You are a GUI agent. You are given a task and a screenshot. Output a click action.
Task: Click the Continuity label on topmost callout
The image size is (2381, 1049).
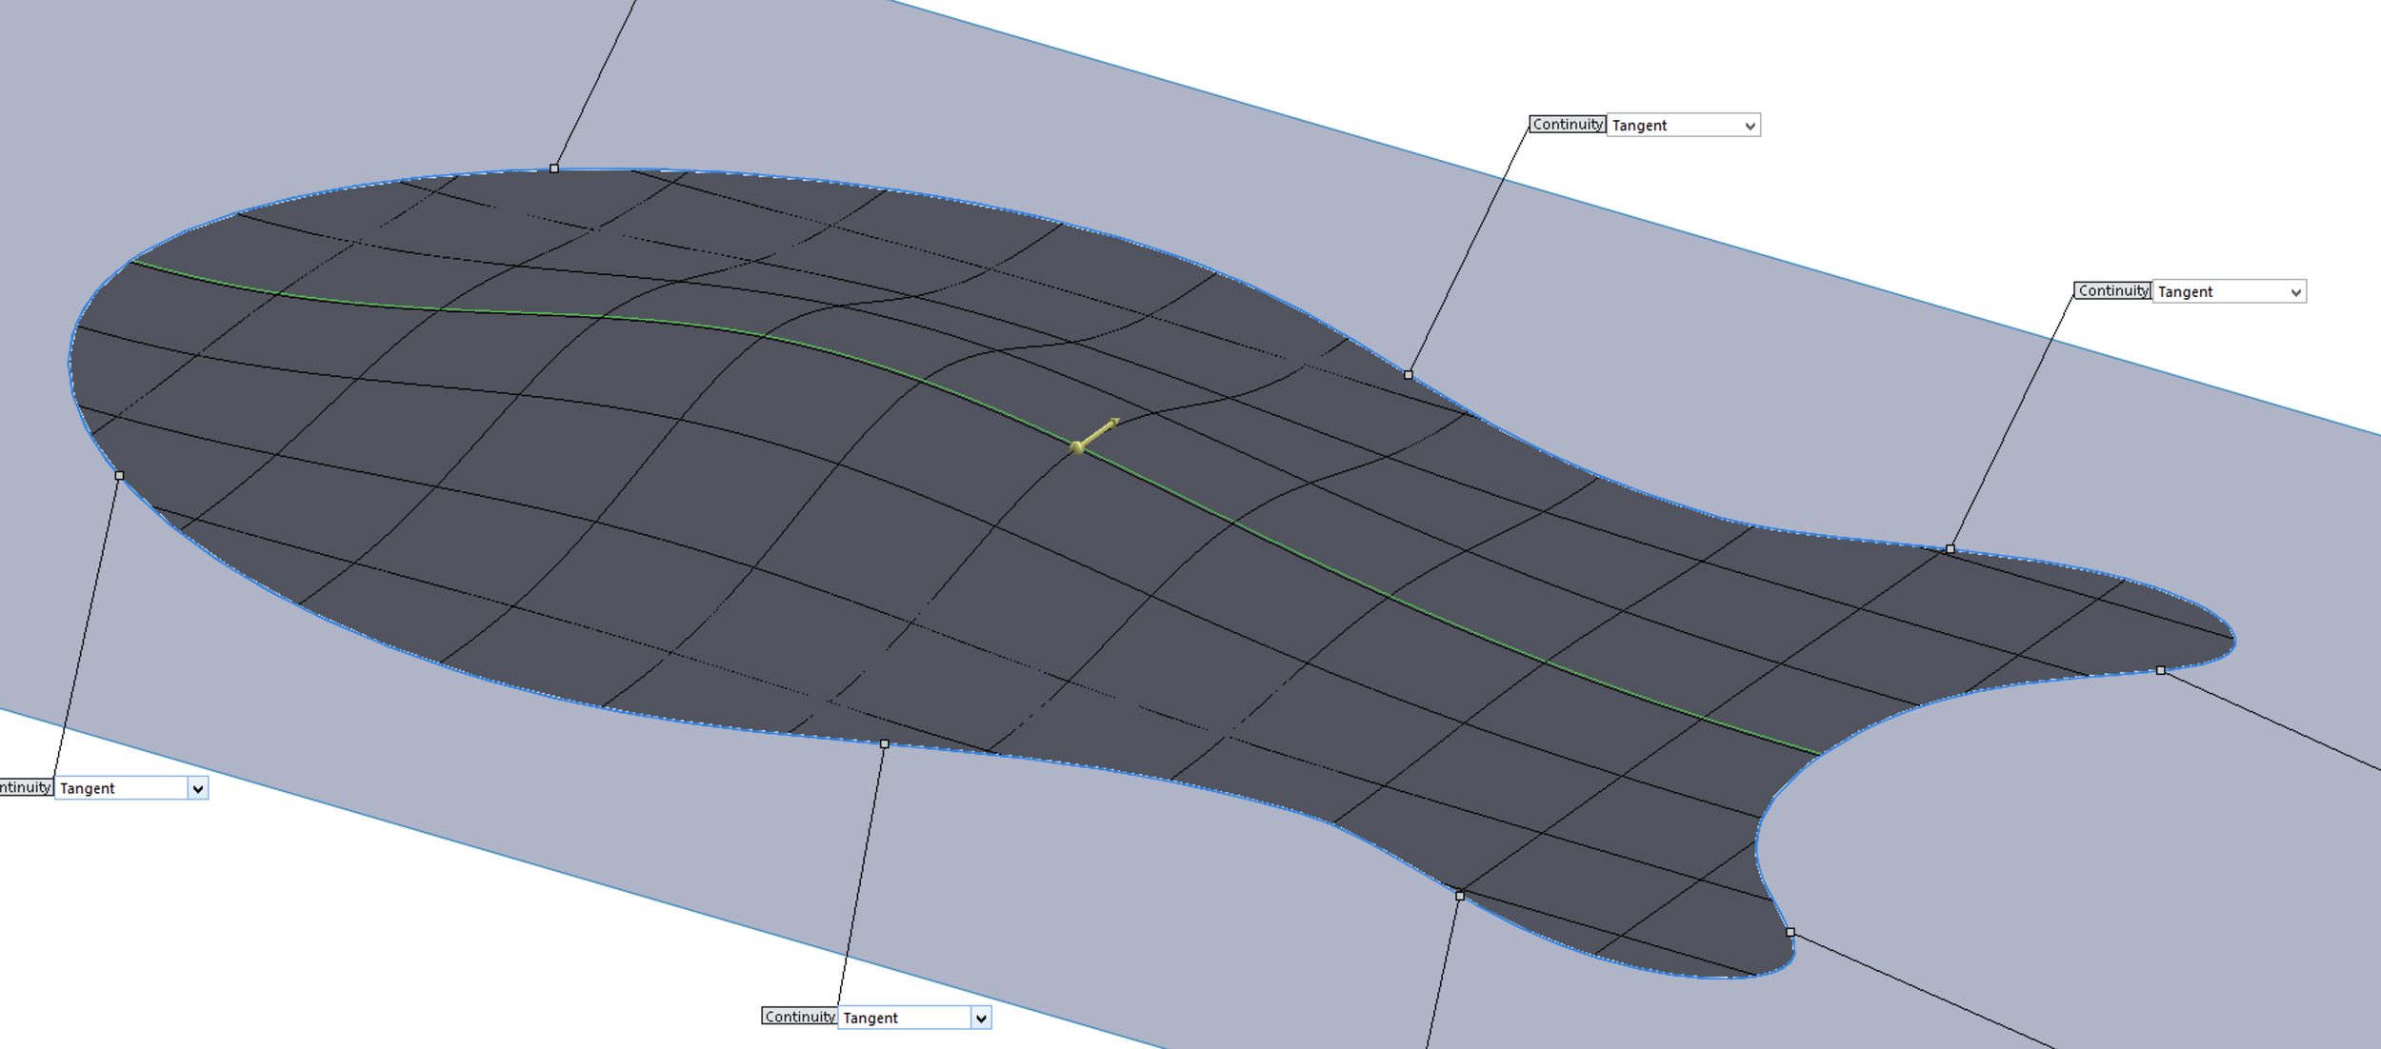[x=1567, y=125]
